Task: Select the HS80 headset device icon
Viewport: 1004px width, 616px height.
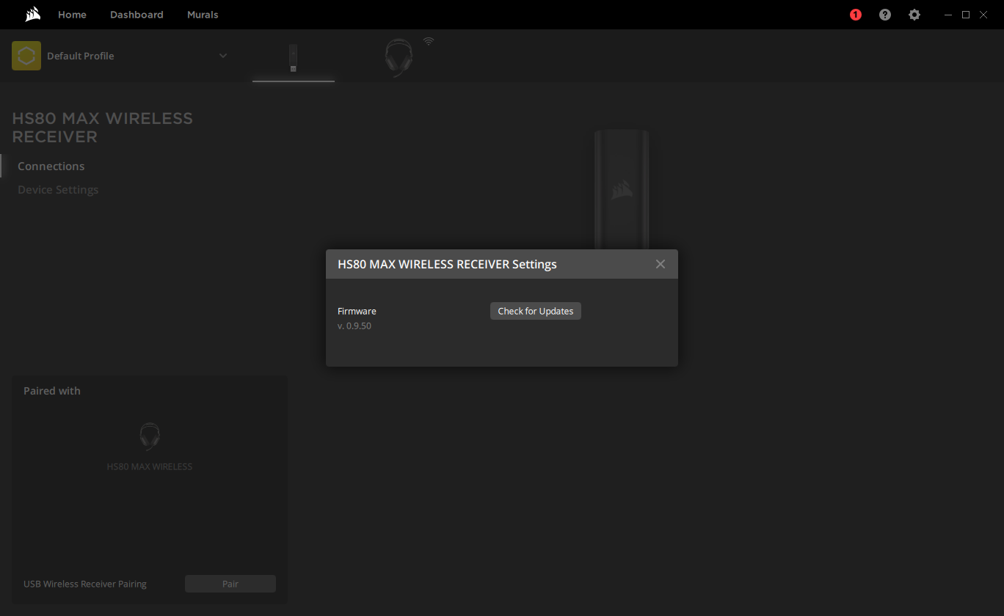Action: 399,58
